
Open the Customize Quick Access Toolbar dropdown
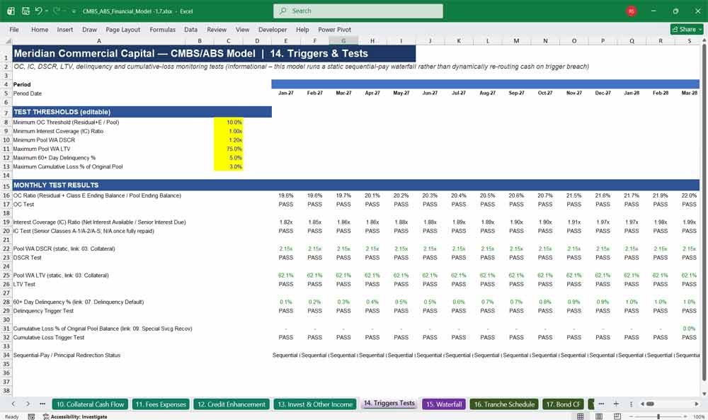pyautogui.click(x=74, y=11)
